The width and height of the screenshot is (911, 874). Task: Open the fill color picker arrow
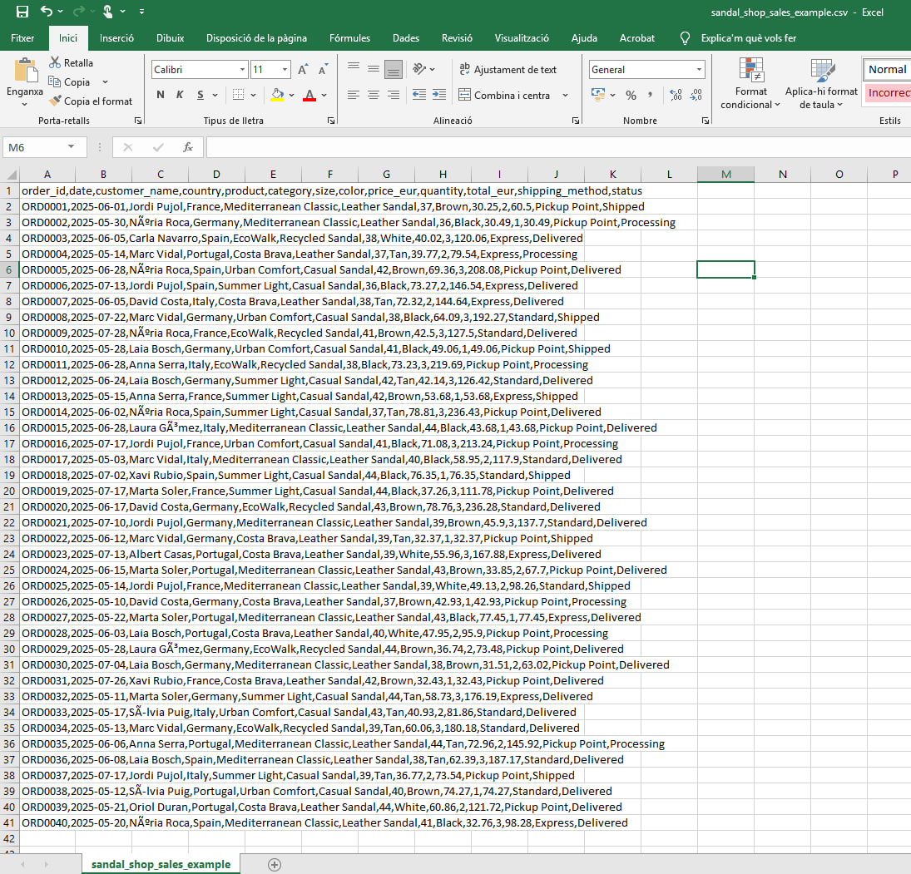tap(291, 96)
